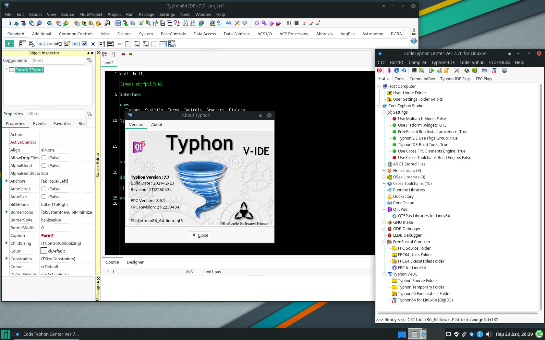Switch to Common Controls palette tab
Image resolution: width=545 pixels, height=340 pixels.
76,34
